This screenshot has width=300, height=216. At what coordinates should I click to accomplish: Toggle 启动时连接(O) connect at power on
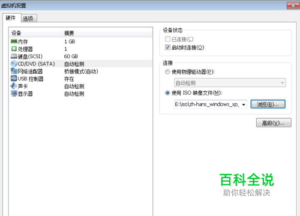click(x=167, y=47)
